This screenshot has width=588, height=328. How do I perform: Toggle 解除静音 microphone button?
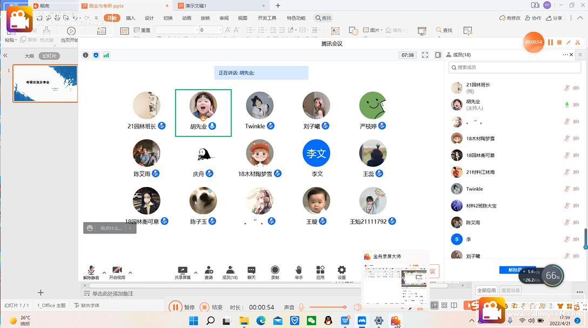[x=91, y=270]
